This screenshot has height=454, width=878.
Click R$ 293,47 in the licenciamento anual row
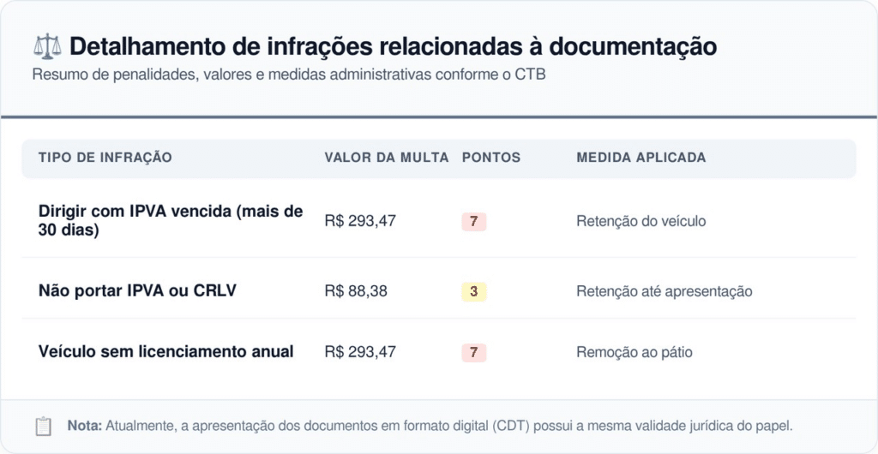coord(360,352)
